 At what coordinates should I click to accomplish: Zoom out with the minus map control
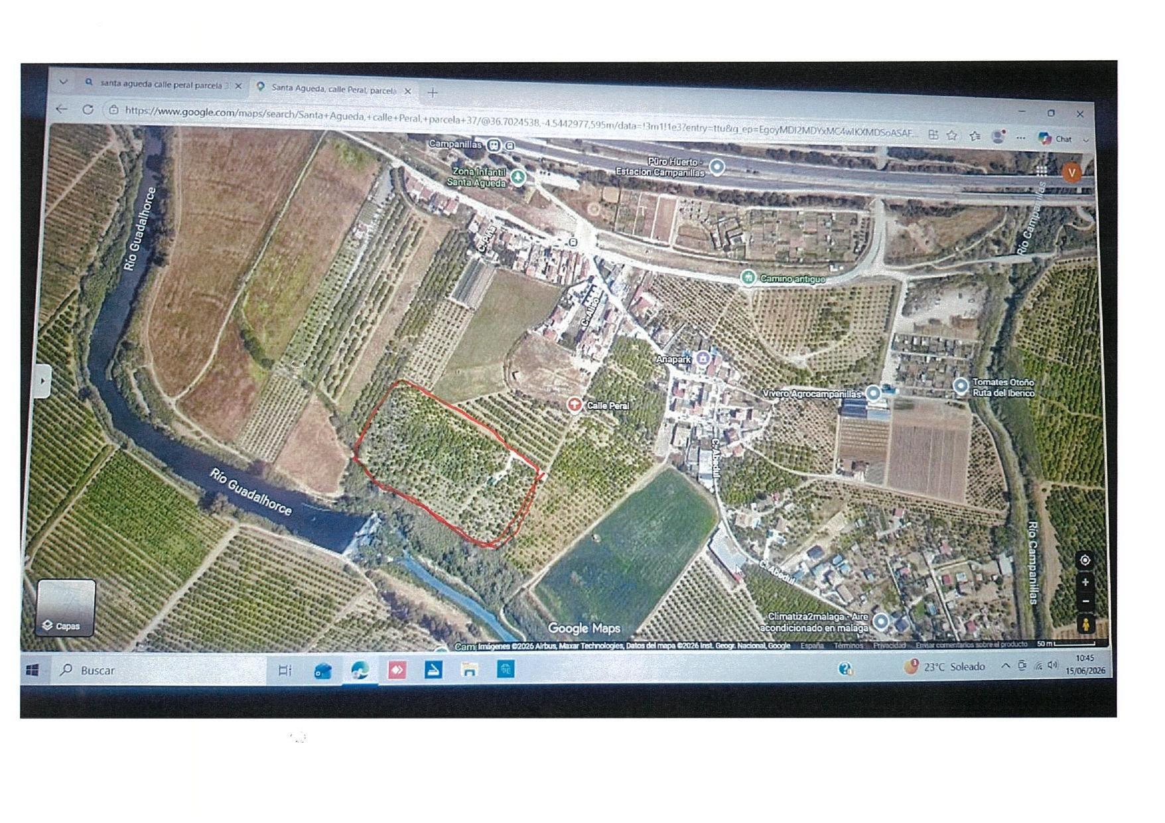1085,601
